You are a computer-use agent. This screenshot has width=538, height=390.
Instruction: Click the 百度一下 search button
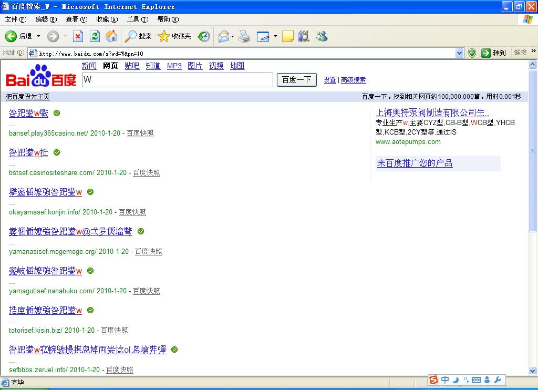click(296, 80)
